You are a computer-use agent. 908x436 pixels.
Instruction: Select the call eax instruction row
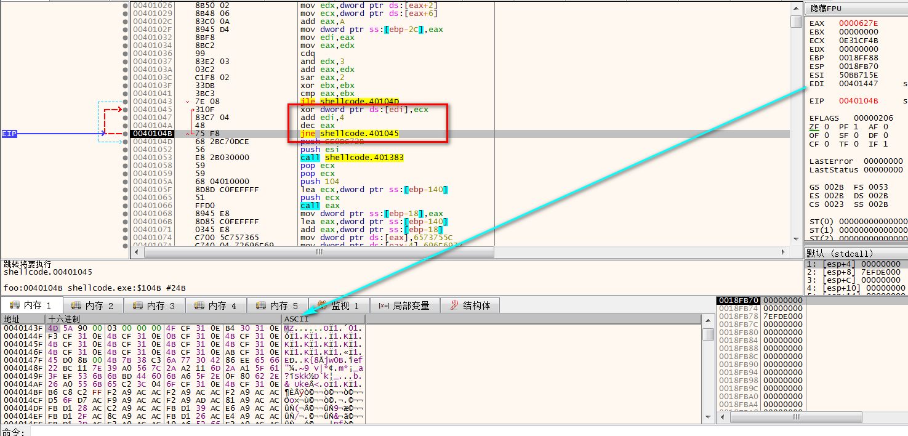[x=319, y=206]
